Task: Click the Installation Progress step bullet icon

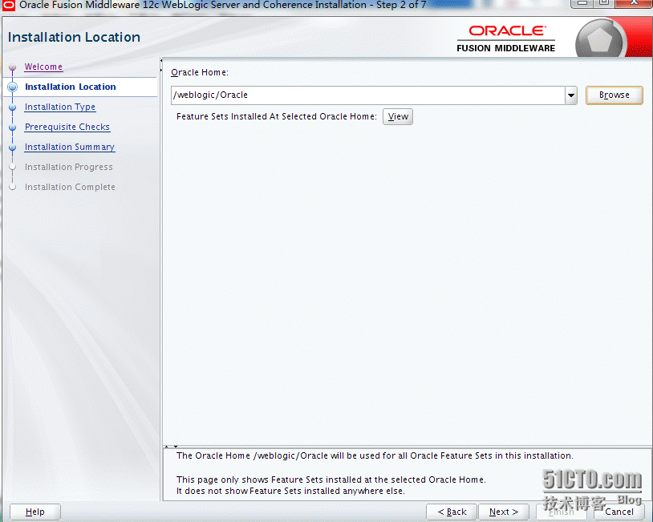Action: pos(13,167)
